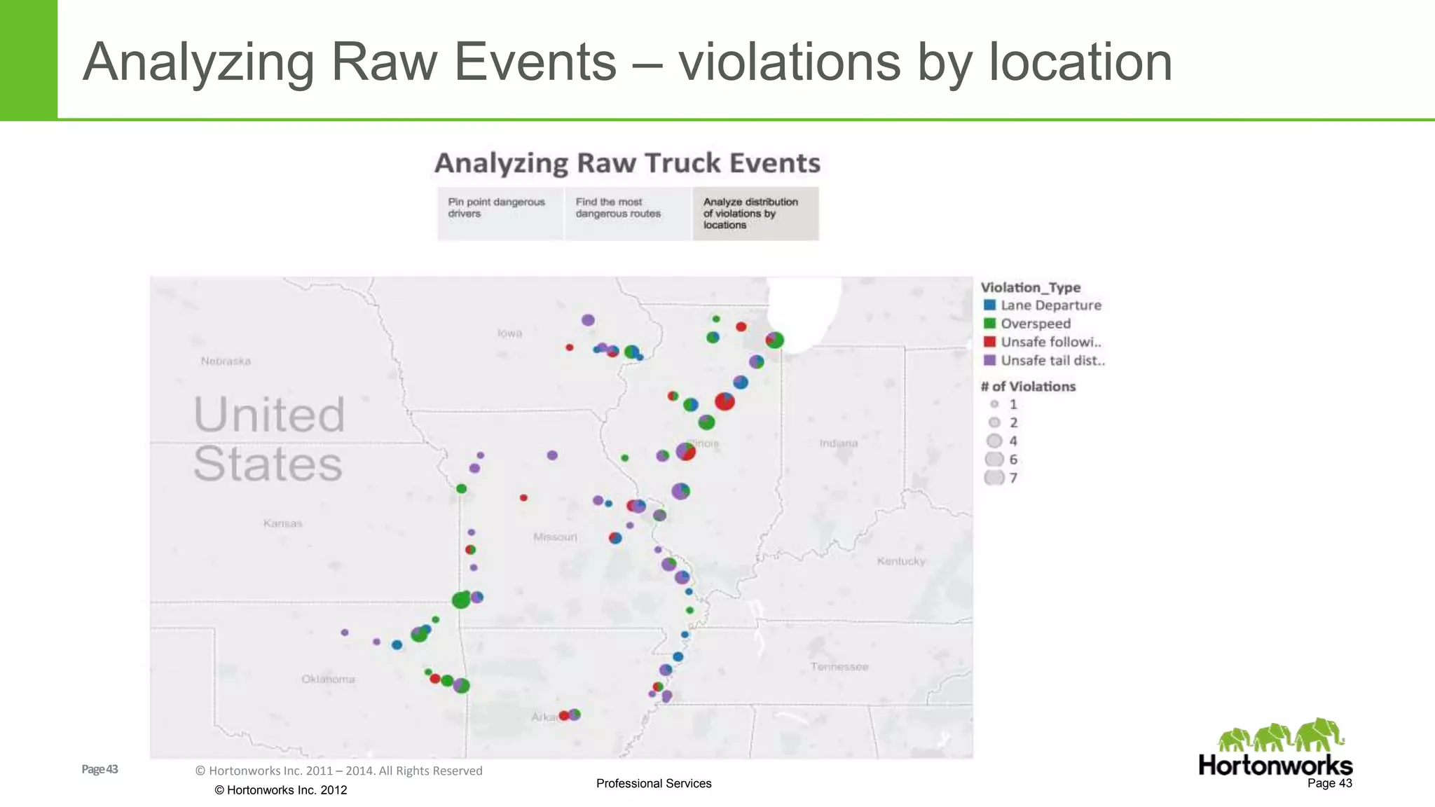Click the 'Kentucky' state label on map
The width and height of the screenshot is (1435, 807).
coord(901,561)
